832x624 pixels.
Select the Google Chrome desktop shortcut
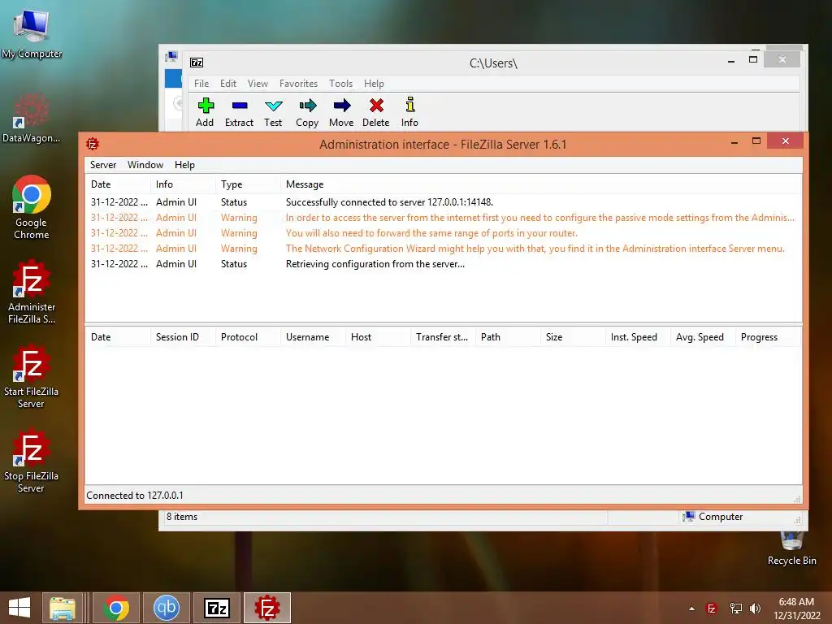(x=32, y=207)
